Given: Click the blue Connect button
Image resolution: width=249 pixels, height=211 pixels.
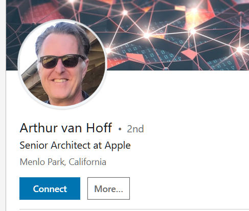Looking at the screenshot, I should [x=50, y=189].
